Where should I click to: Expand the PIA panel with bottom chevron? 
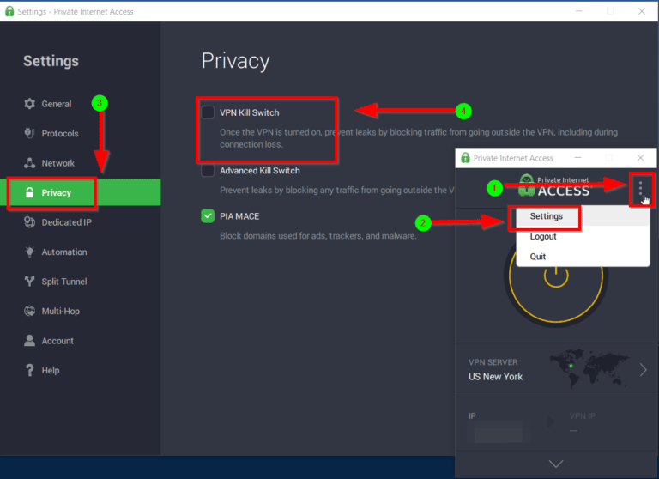[555, 464]
